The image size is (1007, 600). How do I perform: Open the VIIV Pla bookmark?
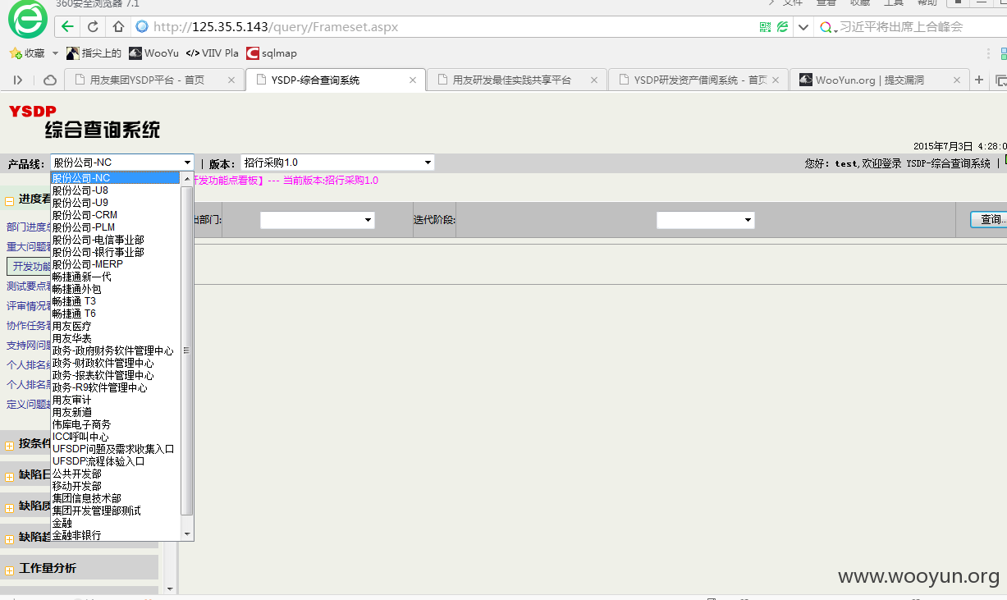[x=213, y=53]
